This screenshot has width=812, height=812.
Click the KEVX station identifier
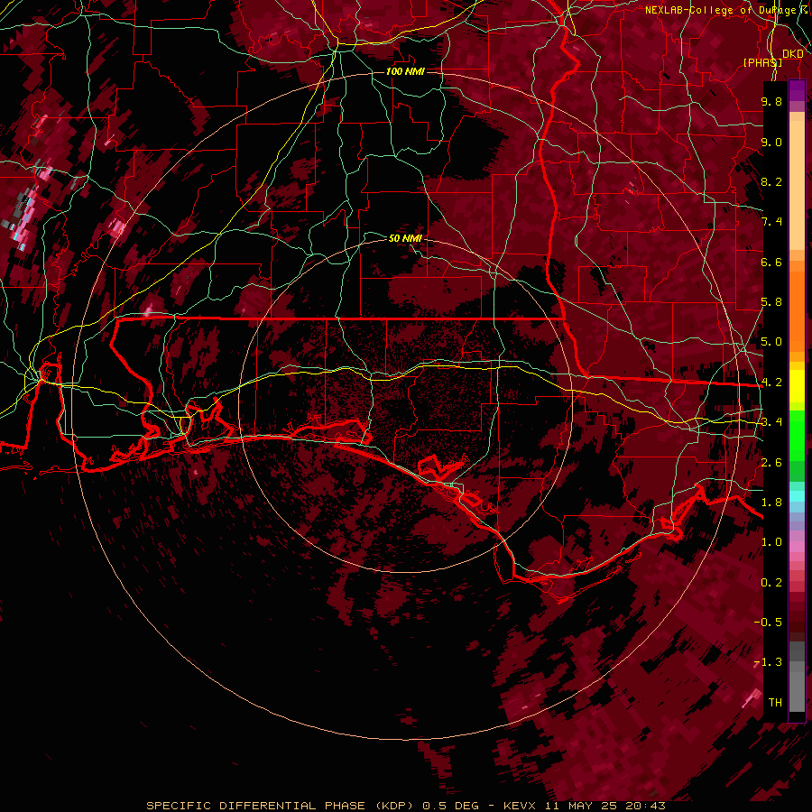(x=520, y=806)
